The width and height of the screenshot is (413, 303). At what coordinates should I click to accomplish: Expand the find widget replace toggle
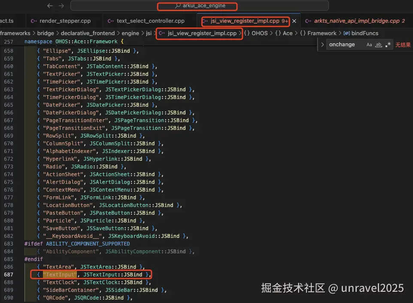(x=322, y=45)
